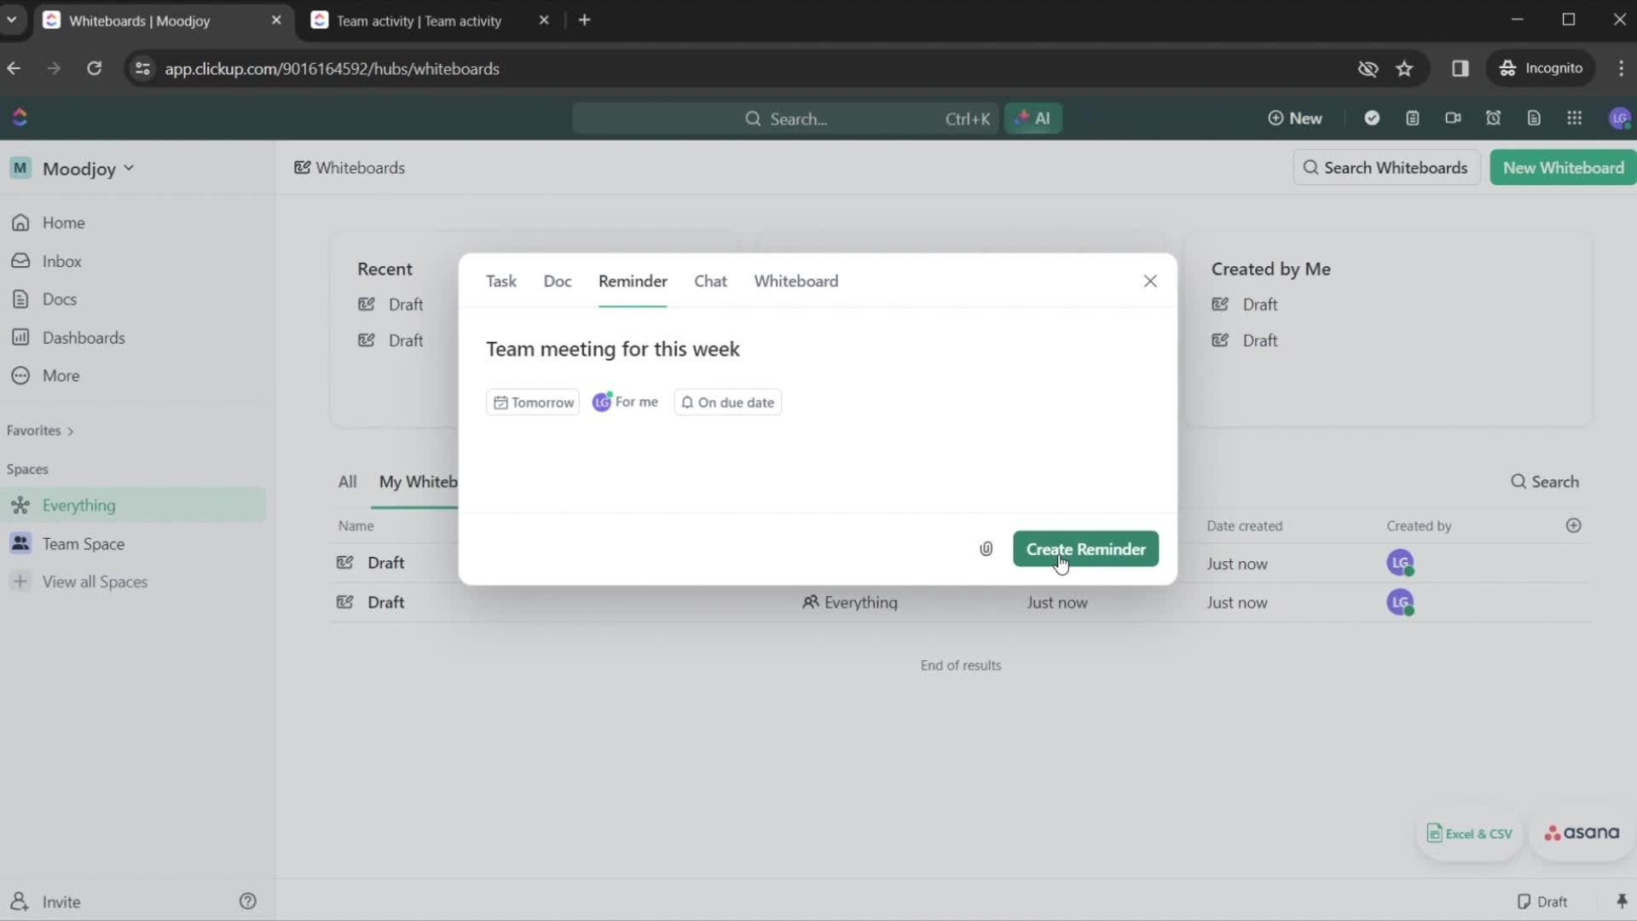Viewport: 1637px width, 921px height.
Task: Select the Doc tab in dialog
Action: [x=557, y=280]
